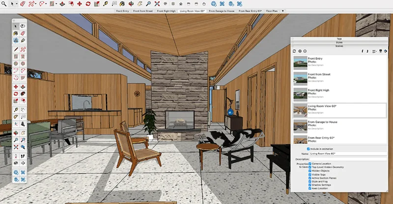Open dropdown arrow beside top Freehand tool
This screenshot has height=204, width=393.
click(36, 4)
